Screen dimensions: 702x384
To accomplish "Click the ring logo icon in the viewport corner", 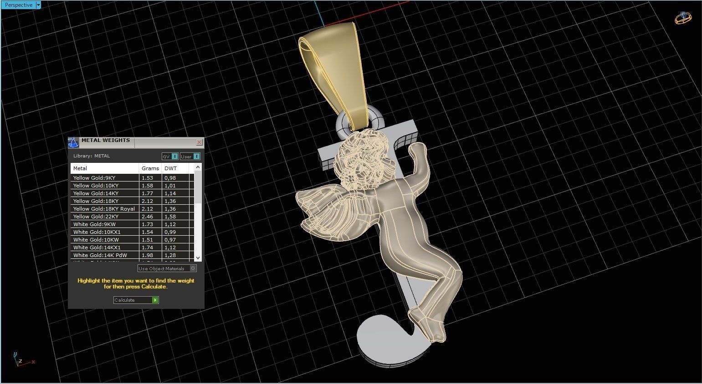I will [x=683, y=18].
